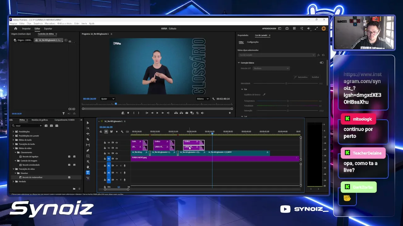This screenshot has width=403, height=226.
Task: Switch to Modelos de gráficos tab
Action: tap(40, 120)
